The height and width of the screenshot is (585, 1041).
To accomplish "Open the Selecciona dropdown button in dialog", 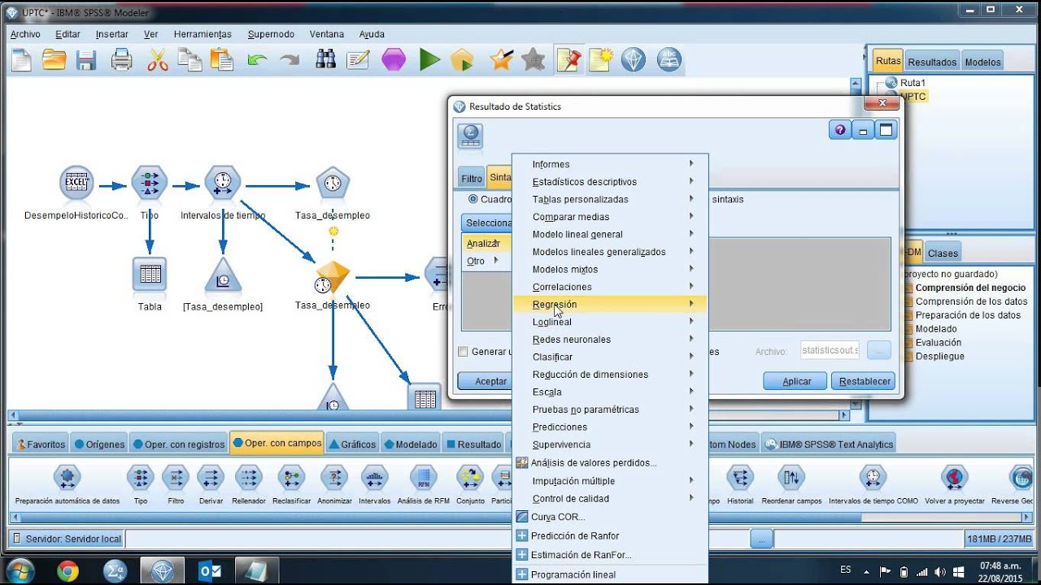I will coord(486,223).
